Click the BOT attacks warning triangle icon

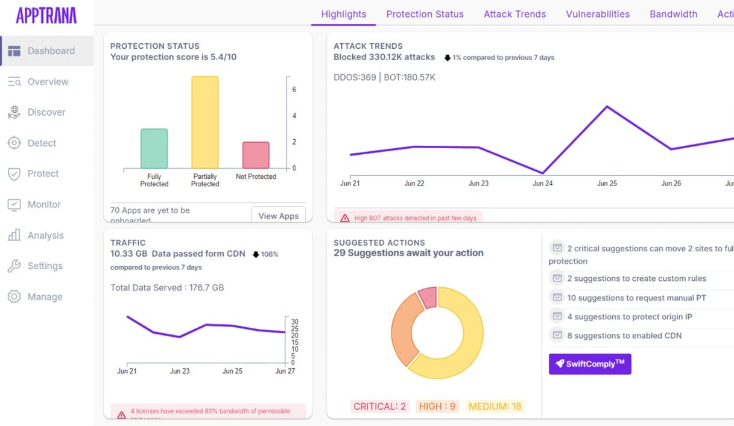pos(345,218)
